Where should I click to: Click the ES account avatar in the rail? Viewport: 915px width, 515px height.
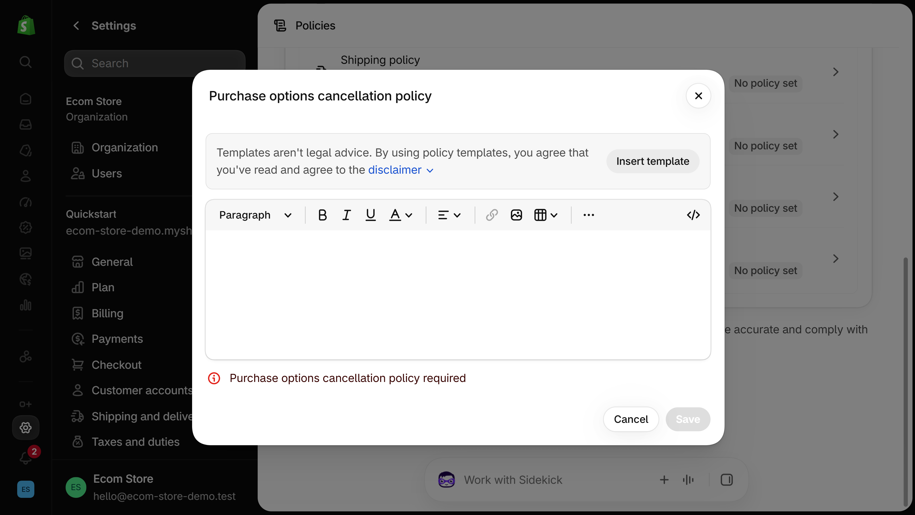point(25,489)
